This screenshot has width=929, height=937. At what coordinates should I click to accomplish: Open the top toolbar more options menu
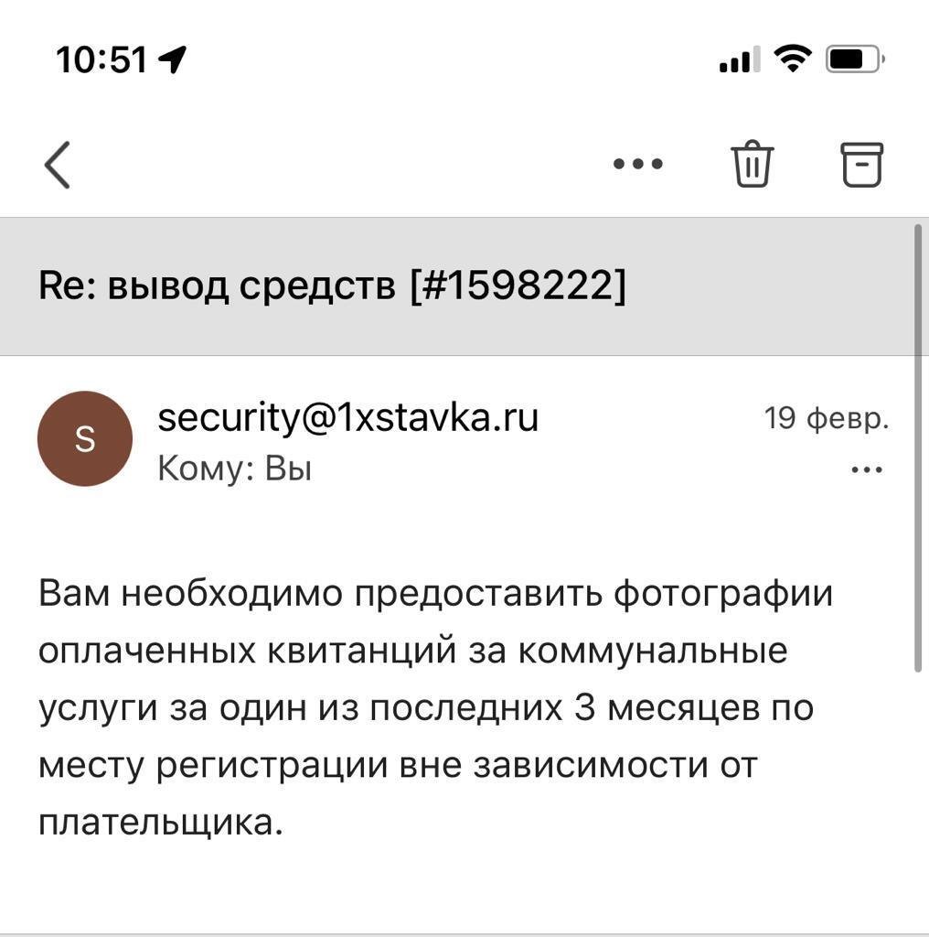pos(637,165)
